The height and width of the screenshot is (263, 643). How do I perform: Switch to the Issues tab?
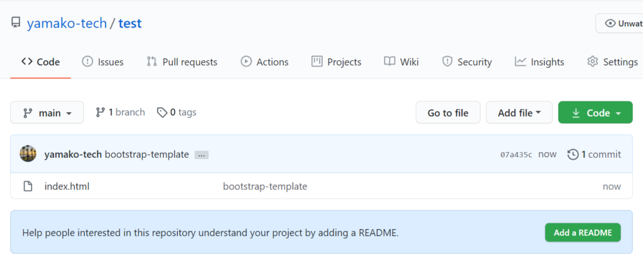tap(103, 62)
